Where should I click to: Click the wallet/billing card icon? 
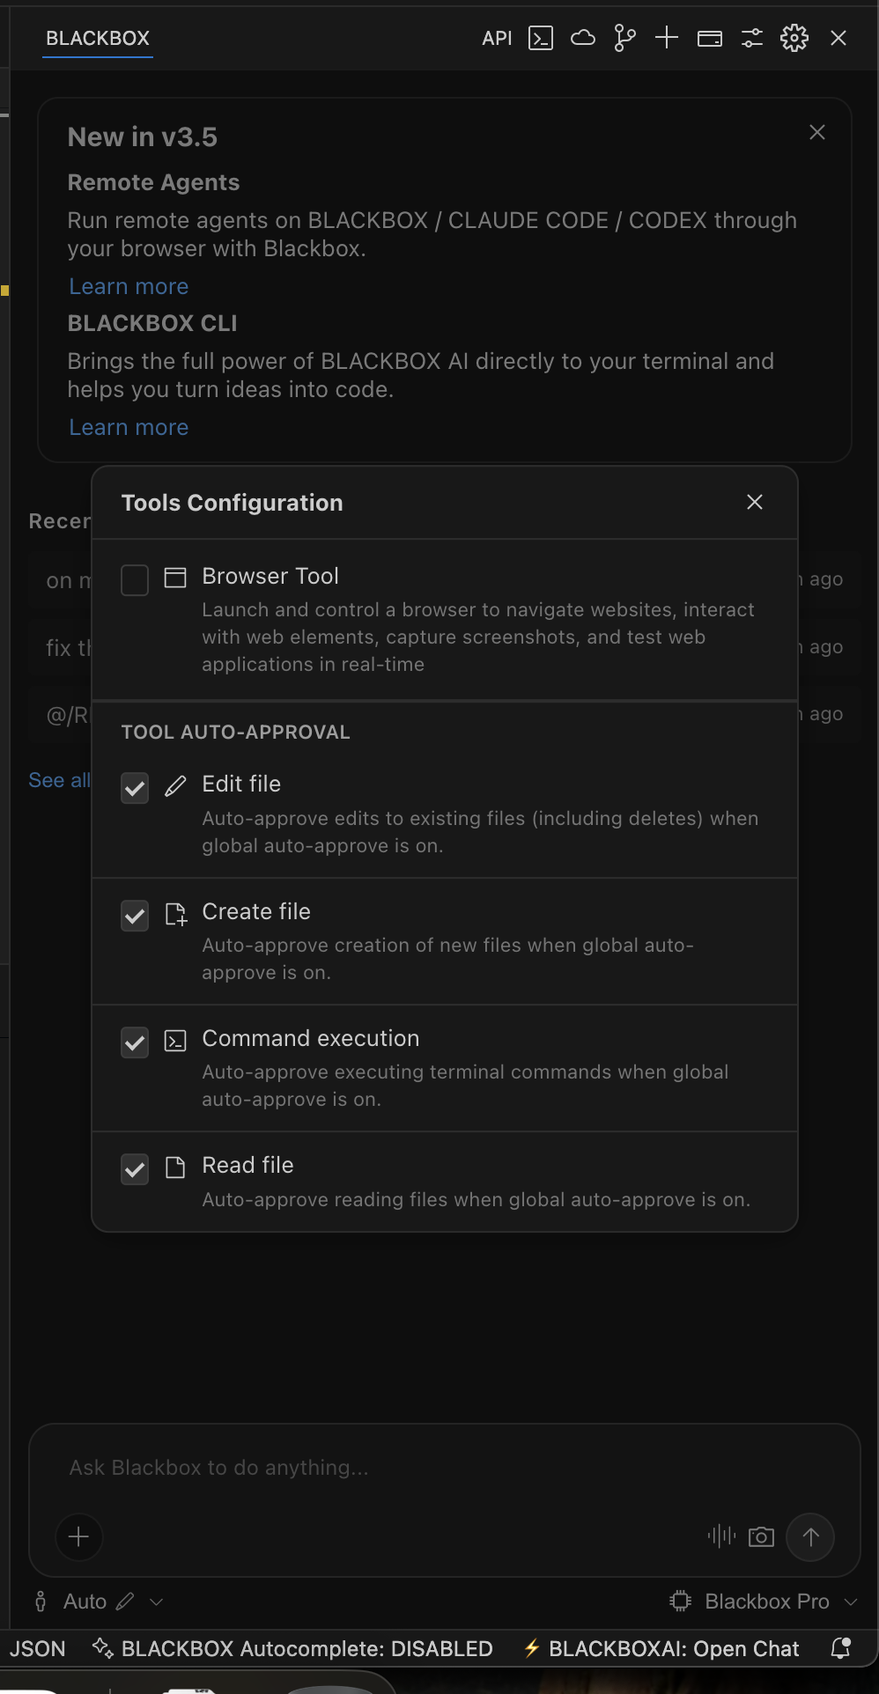710,38
